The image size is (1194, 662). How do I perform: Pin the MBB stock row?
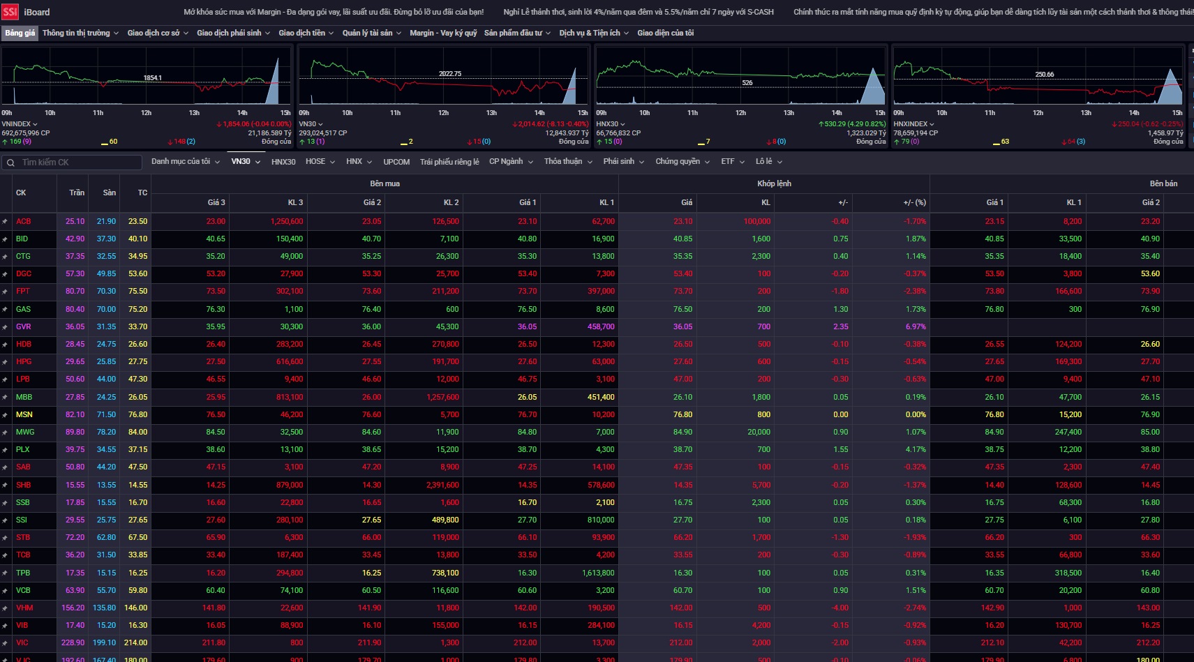coord(5,398)
